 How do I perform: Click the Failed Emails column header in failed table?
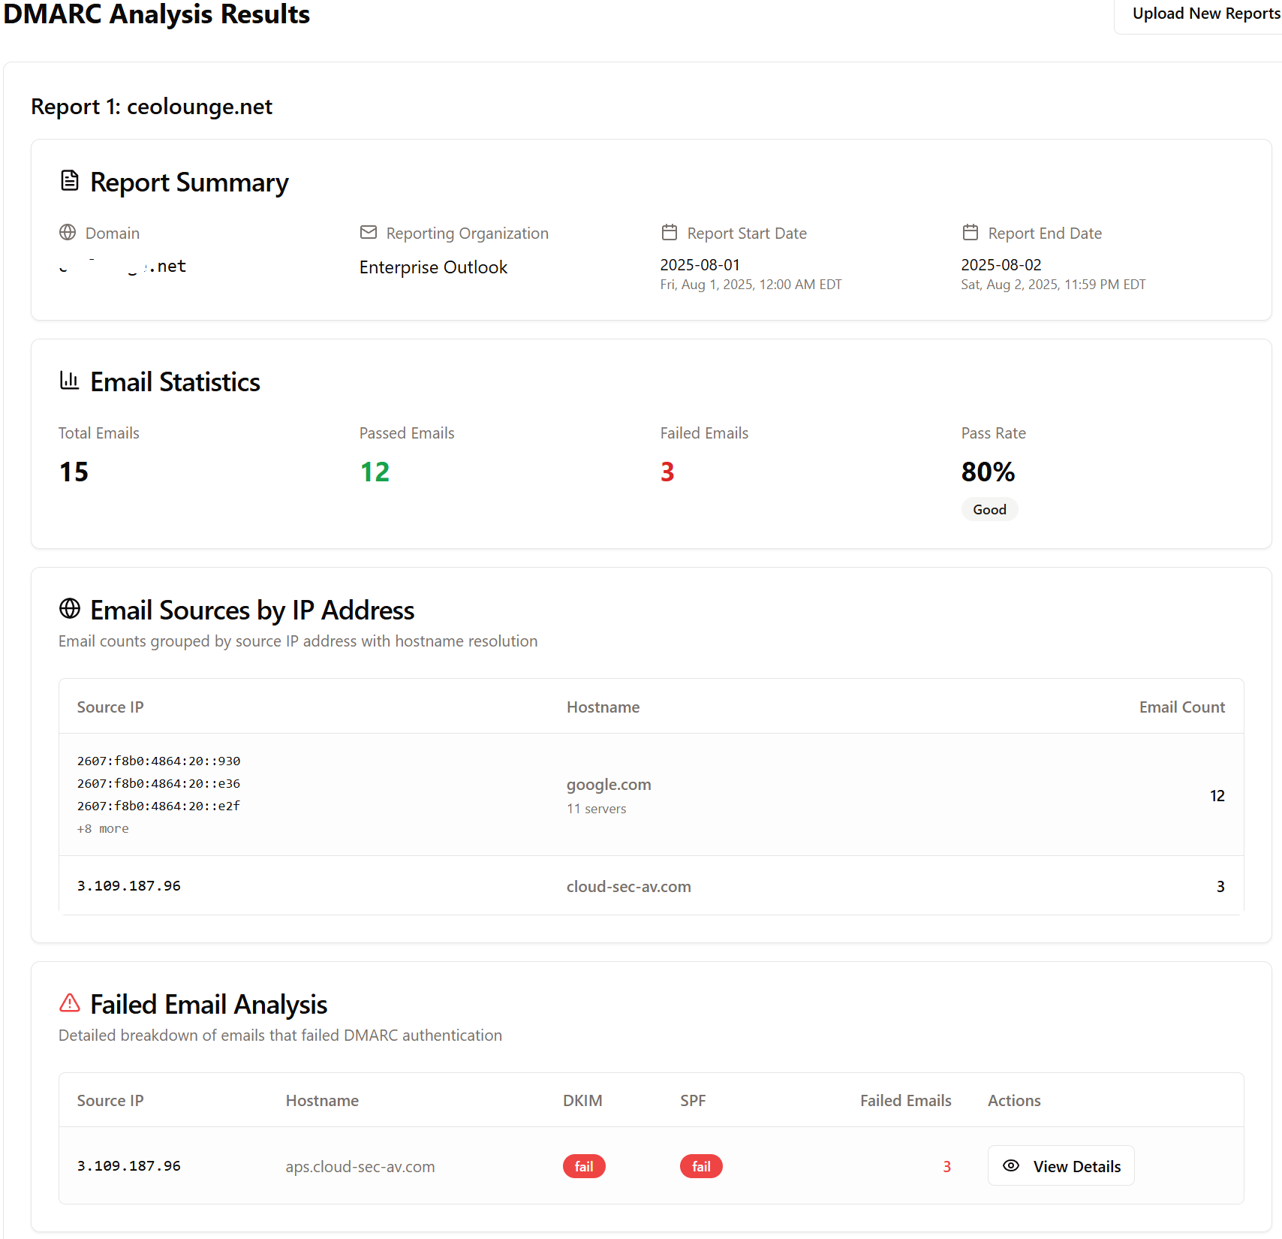coord(905,1100)
